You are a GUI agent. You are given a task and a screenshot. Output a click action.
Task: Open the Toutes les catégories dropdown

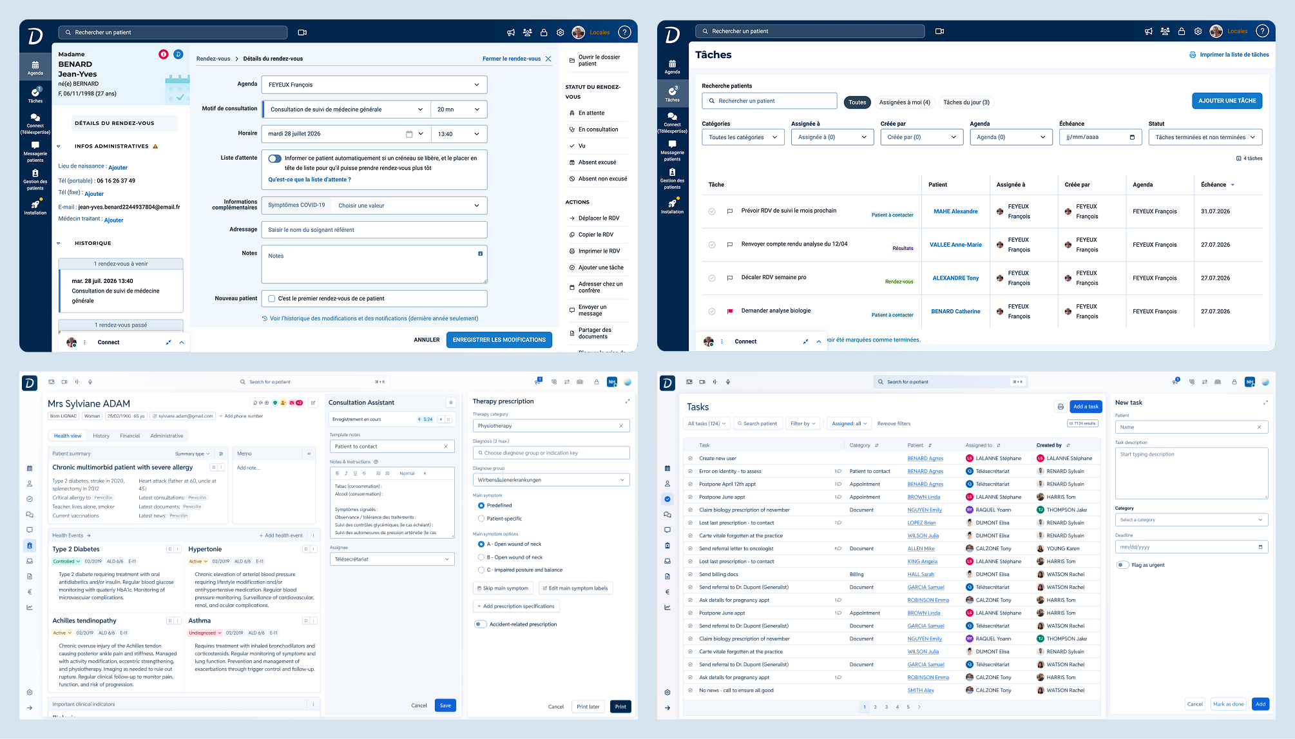point(743,137)
